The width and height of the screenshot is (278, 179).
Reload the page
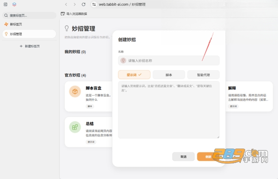pos(83,4)
